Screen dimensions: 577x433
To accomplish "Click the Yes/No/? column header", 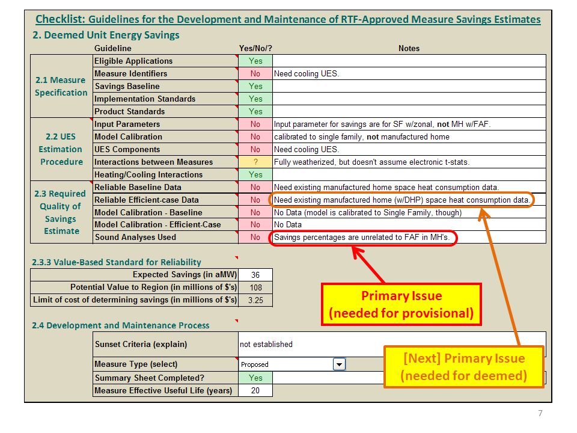I will [x=255, y=48].
